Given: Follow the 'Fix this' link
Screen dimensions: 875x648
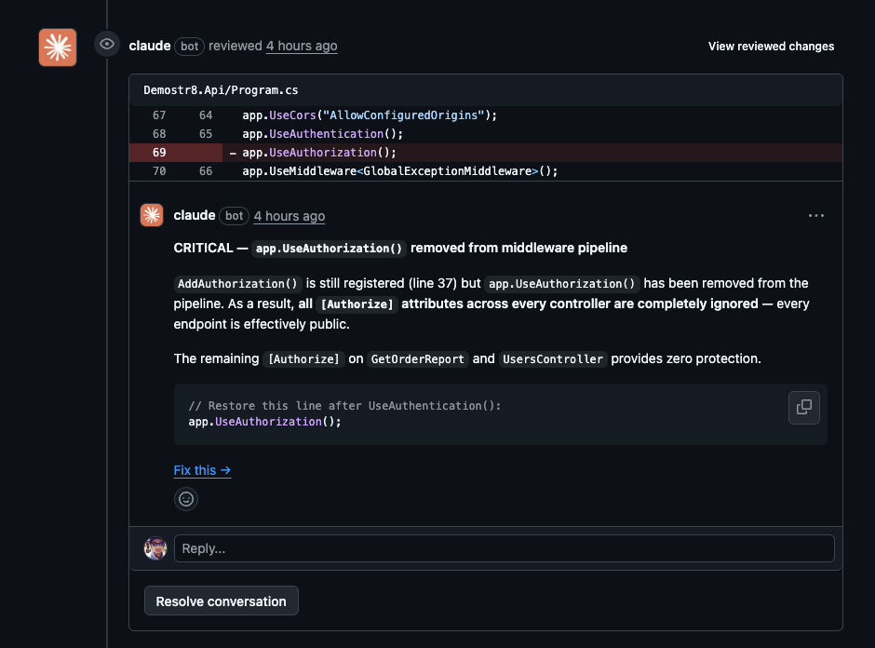Looking at the screenshot, I should pos(202,470).
